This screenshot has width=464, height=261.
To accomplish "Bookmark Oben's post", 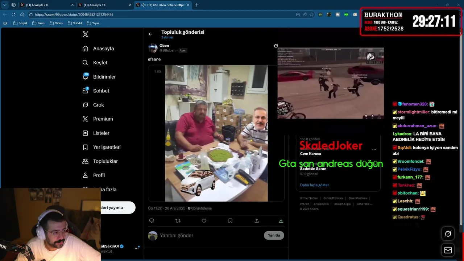I will click(230, 220).
